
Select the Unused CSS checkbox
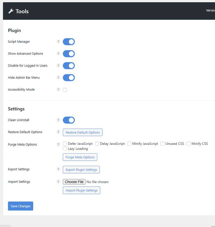(x=162, y=144)
